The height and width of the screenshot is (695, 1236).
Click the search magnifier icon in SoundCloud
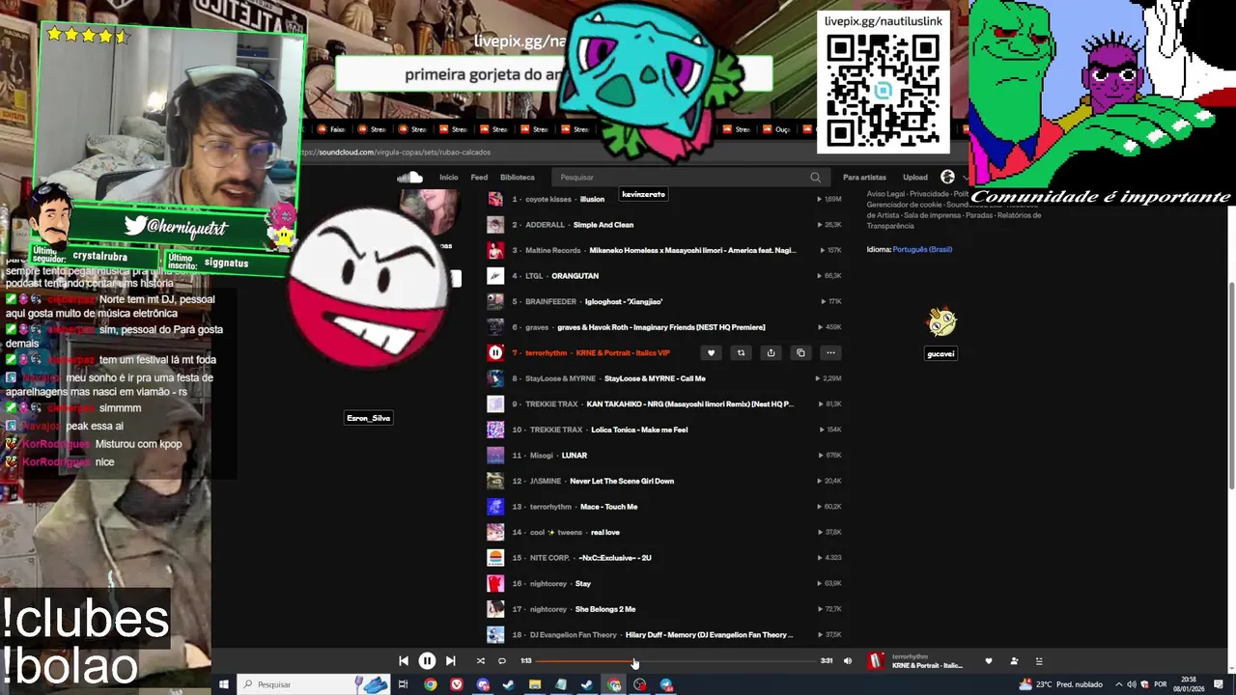(x=815, y=178)
